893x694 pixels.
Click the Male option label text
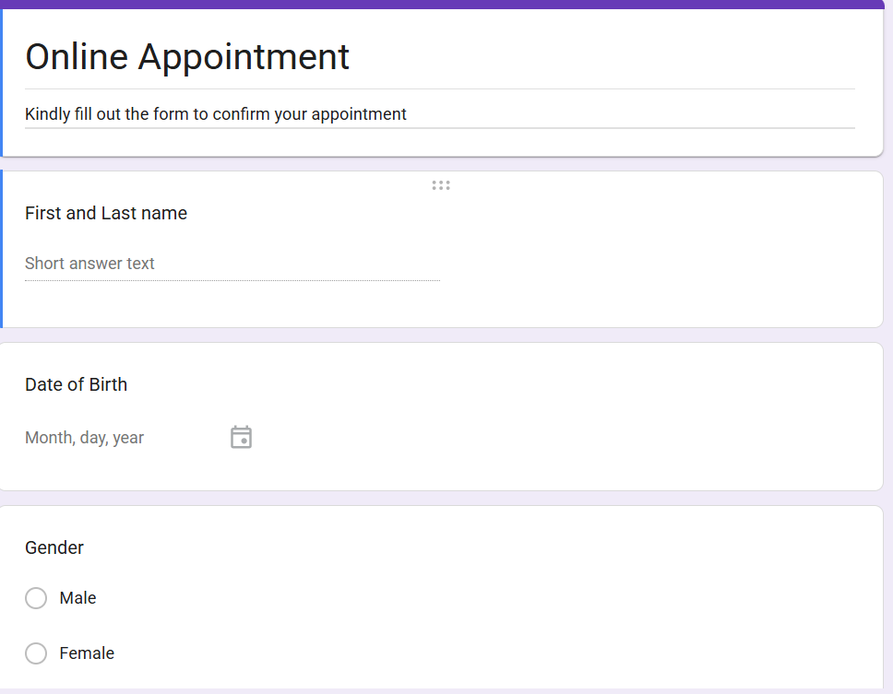pyautogui.click(x=77, y=598)
